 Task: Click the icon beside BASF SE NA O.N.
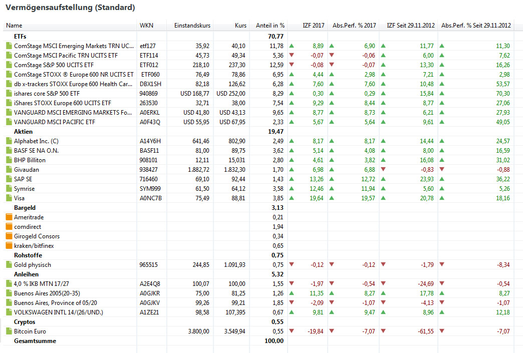[9, 151]
